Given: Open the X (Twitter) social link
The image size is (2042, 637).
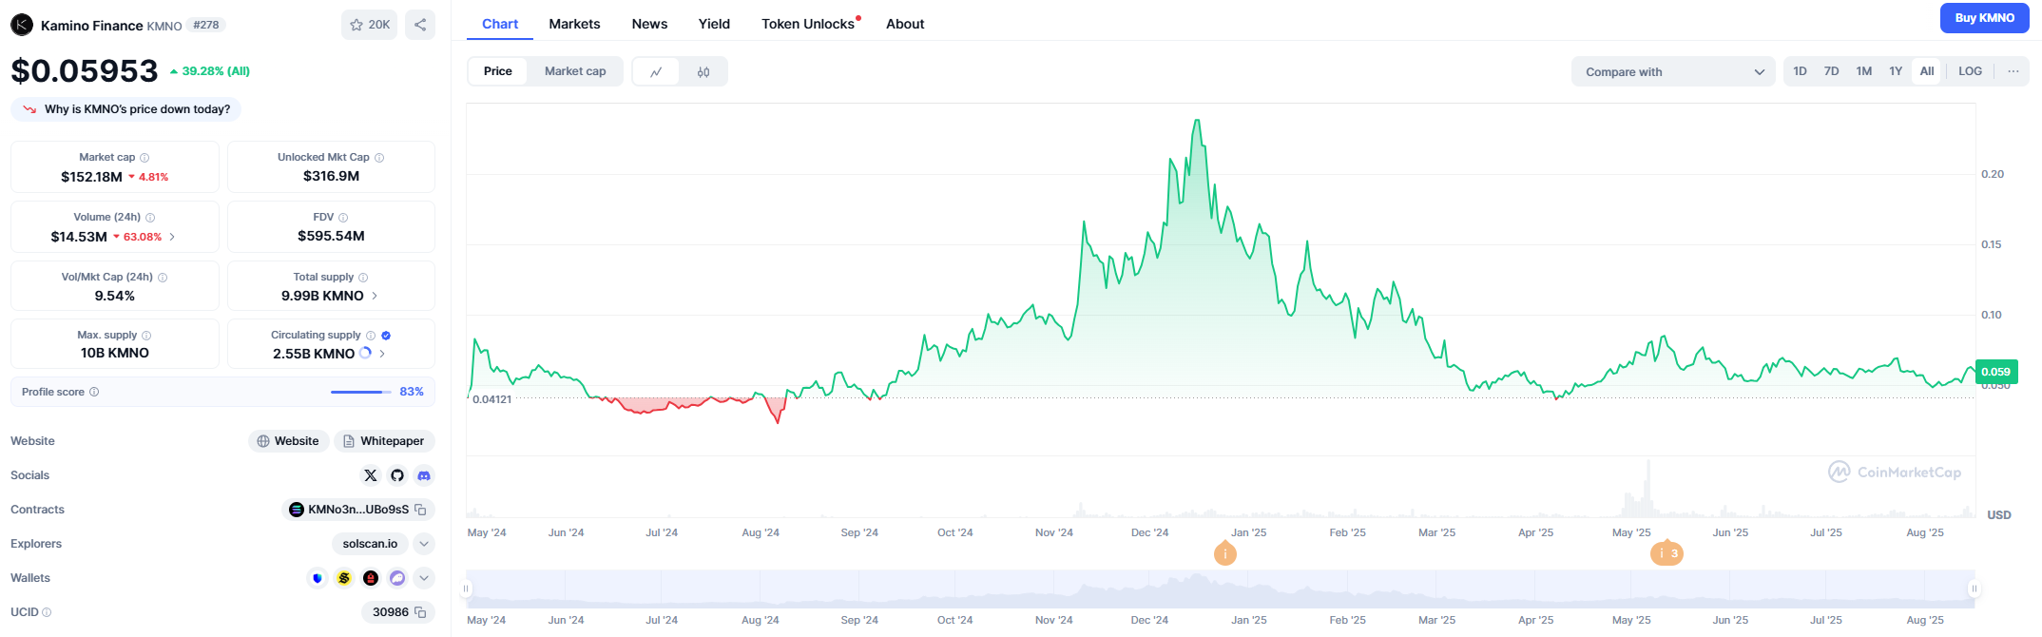Looking at the screenshot, I should (371, 475).
